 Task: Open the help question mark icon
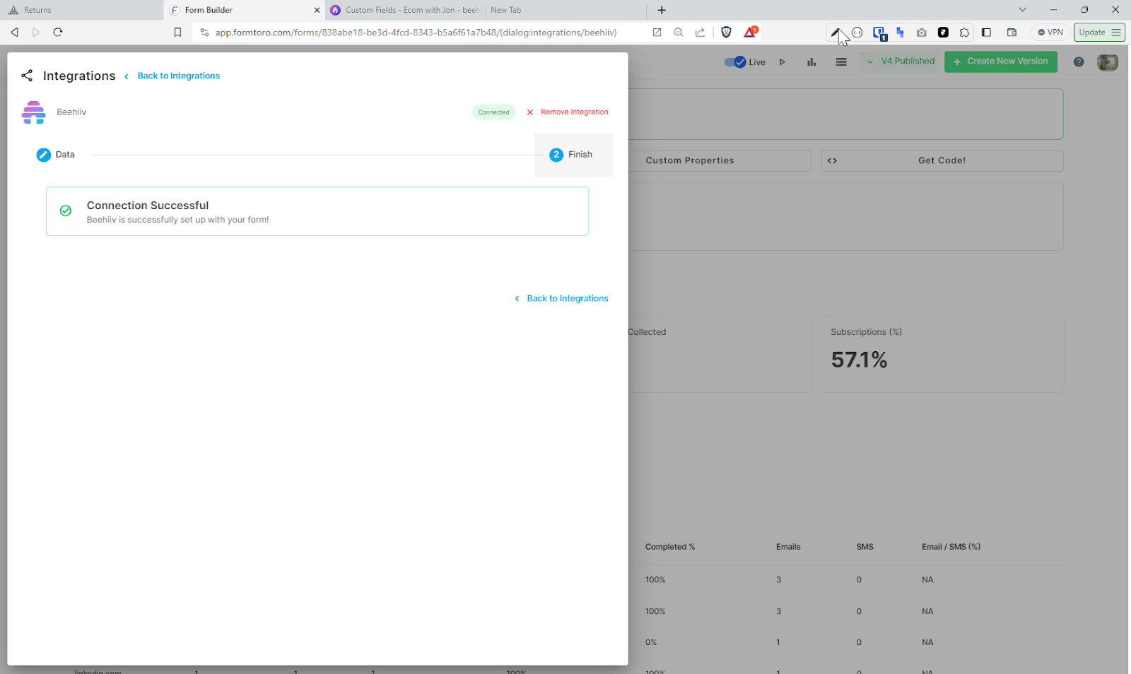pyautogui.click(x=1079, y=62)
